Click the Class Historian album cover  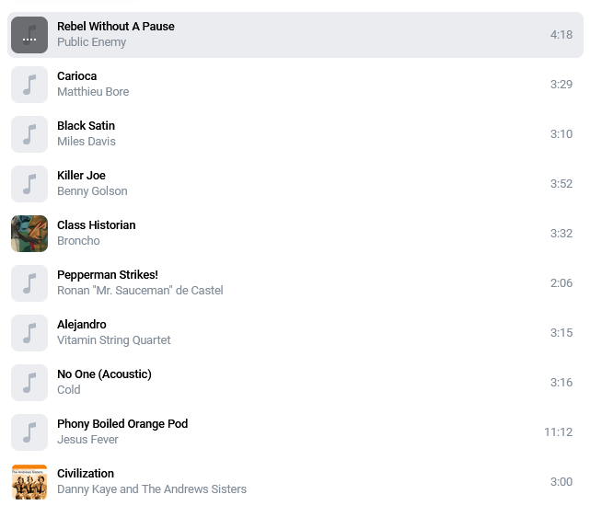(29, 234)
